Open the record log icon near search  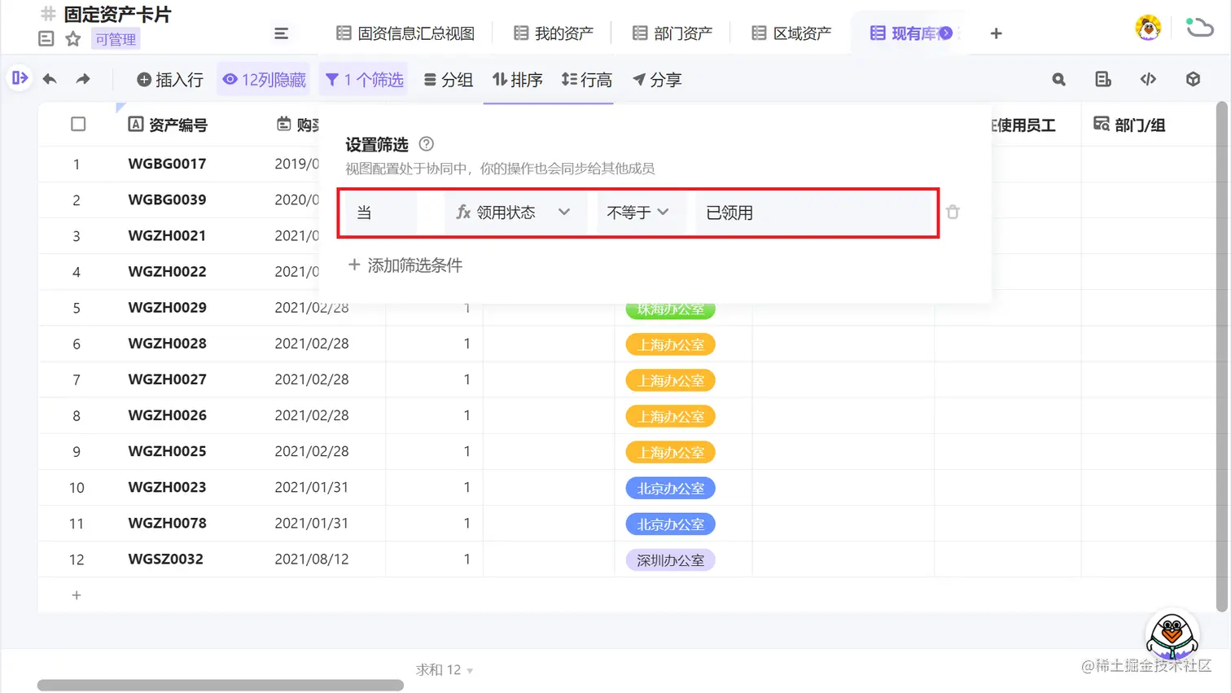(1103, 79)
